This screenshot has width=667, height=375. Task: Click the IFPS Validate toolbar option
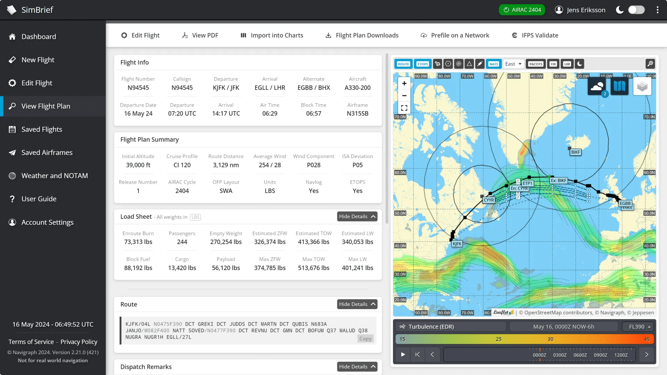(x=535, y=35)
